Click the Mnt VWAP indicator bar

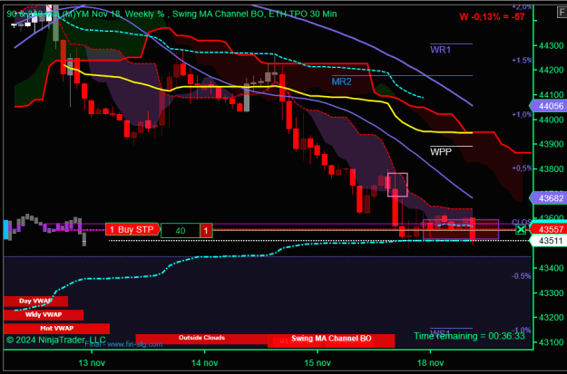click(56, 329)
